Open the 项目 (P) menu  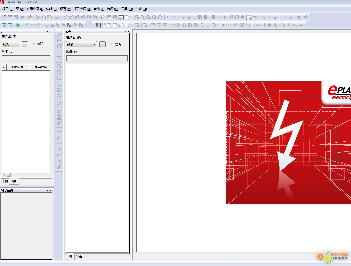coord(8,9)
